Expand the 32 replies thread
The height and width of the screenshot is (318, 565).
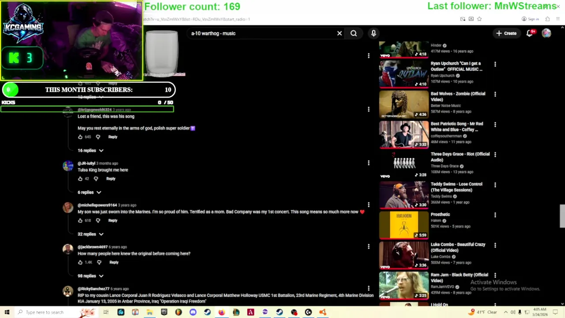pyautogui.click(x=90, y=234)
